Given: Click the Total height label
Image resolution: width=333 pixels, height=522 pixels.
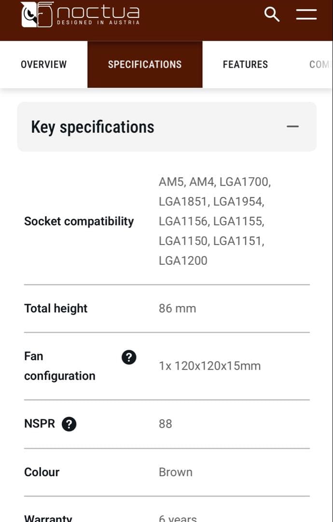Looking at the screenshot, I should pos(55,308).
